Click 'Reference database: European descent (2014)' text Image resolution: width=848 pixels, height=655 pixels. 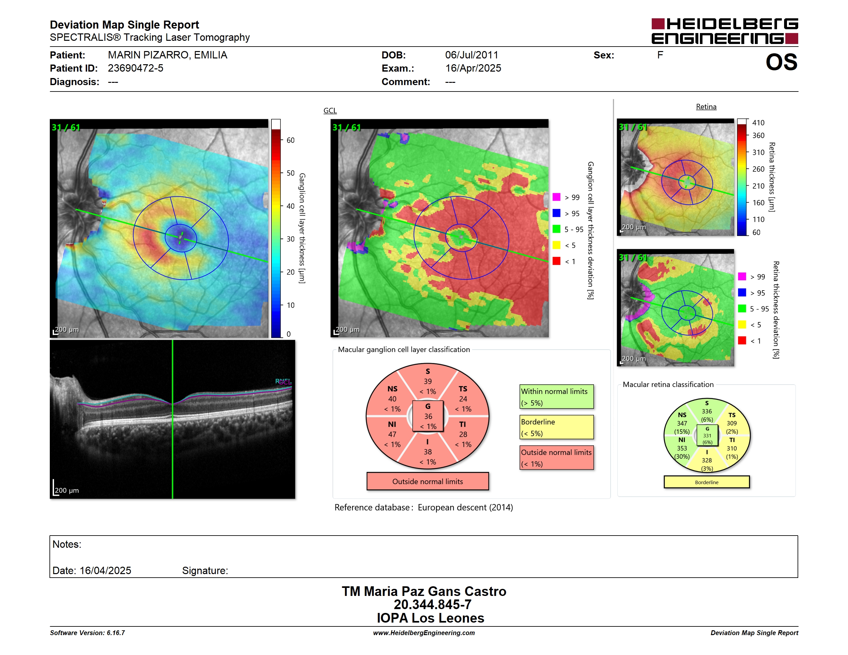(x=424, y=508)
